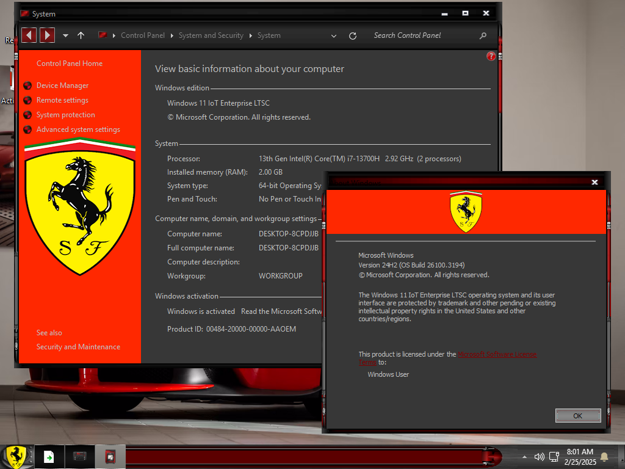
Task: Open Security and Maintenance
Action: 78,347
